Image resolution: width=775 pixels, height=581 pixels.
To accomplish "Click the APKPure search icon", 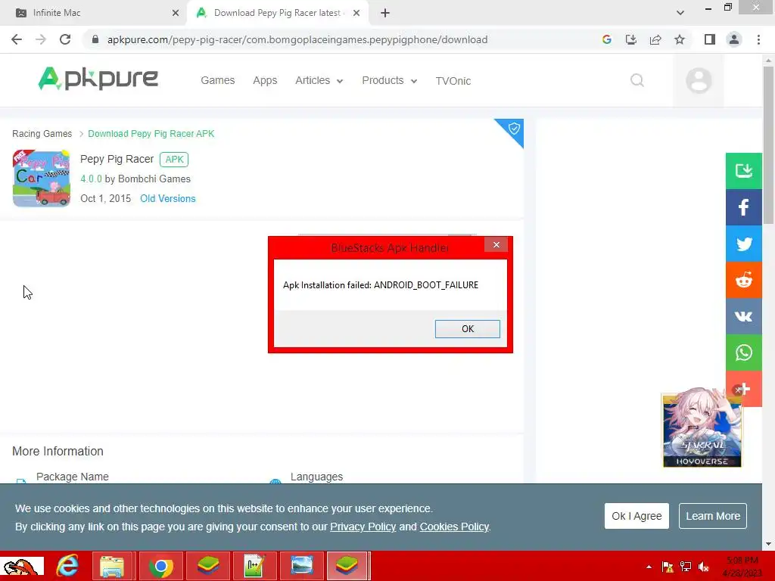I will tap(637, 80).
